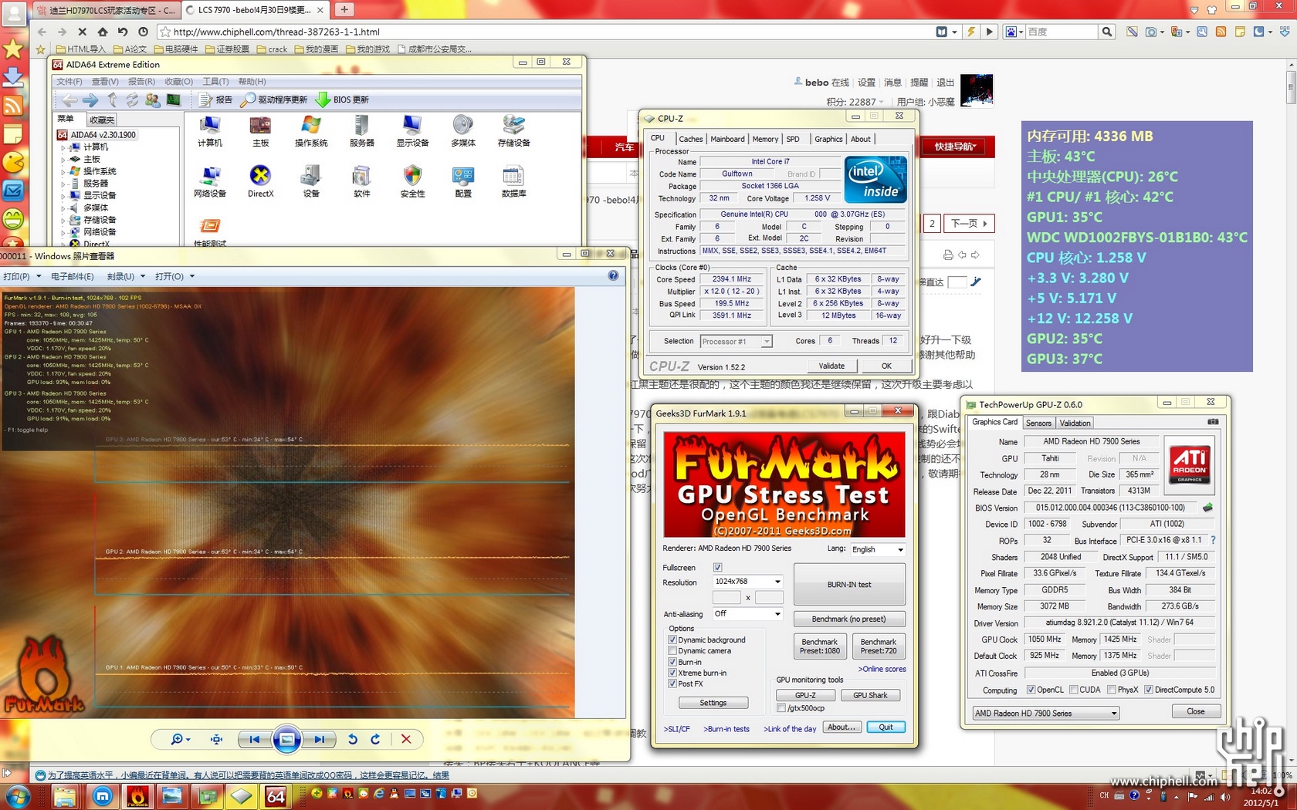Image resolution: width=1297 pixels, height=810 pixels.
Task: Open Online scores link in FurMark
Action: point(882,669)
